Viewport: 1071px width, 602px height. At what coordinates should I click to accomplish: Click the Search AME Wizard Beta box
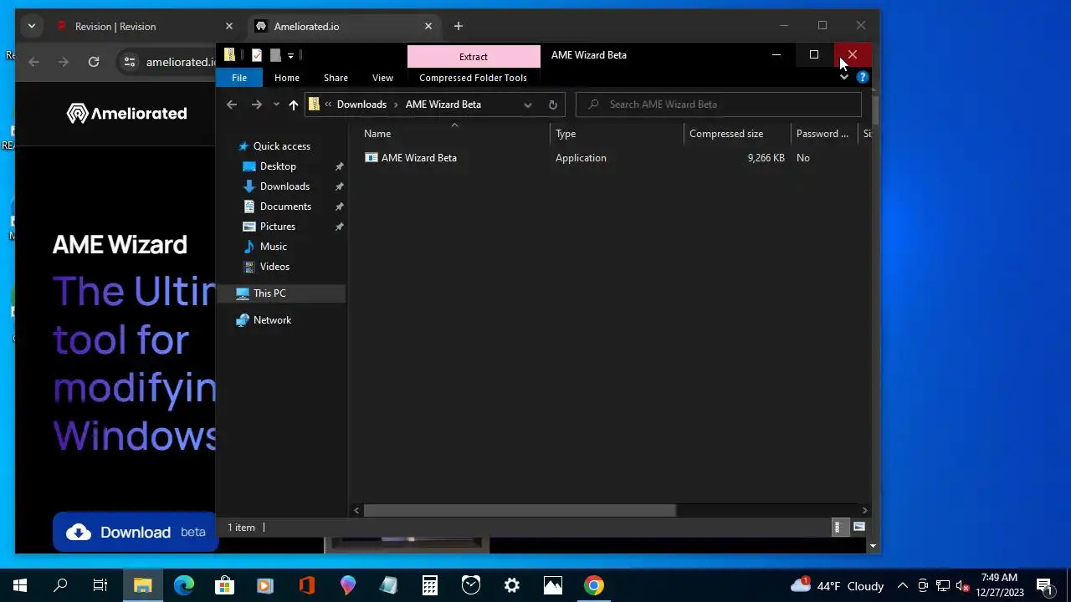click(x=719, y=105)
